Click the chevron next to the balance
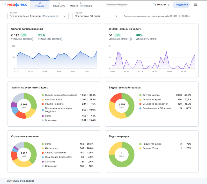207x184 pixels. coord(169,5)
